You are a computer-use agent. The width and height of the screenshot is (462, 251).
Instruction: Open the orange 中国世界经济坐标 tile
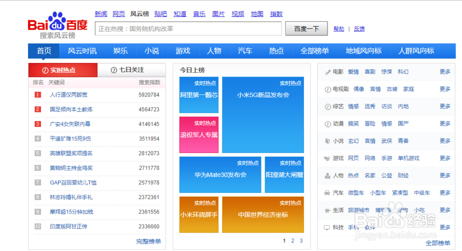coord(263,215)
